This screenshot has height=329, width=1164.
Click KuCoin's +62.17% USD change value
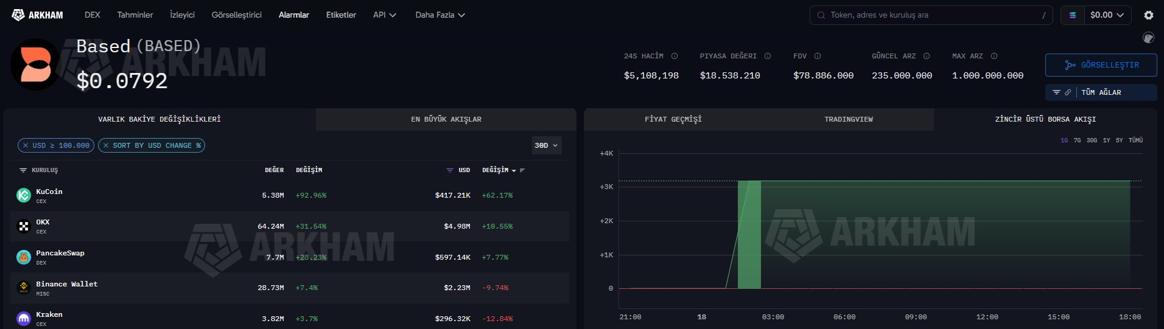[x=497, y=195]
